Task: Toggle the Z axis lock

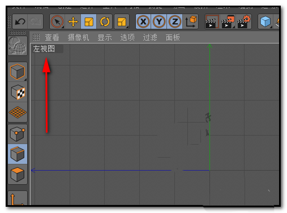Action: [175, 21]
